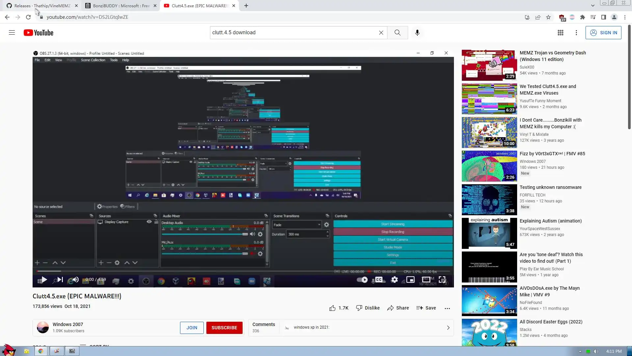
Task: Expand the comments section chevron
Action: [x=448, y=328]
